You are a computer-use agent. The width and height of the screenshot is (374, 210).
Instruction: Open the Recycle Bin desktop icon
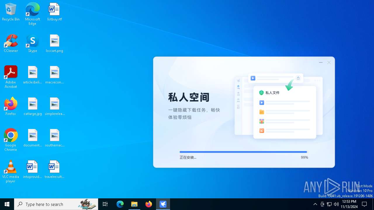11,12
